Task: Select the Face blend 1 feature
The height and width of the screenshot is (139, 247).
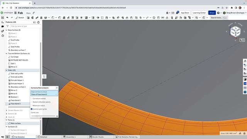Action: click(x=15, y=100)
